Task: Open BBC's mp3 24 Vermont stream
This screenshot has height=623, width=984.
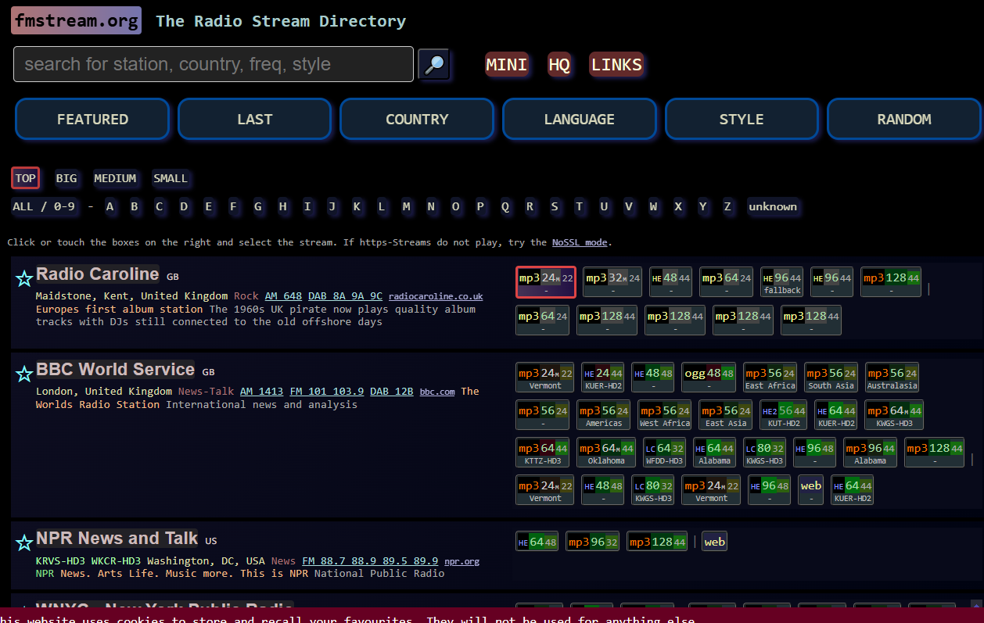Action: [544, 377]
